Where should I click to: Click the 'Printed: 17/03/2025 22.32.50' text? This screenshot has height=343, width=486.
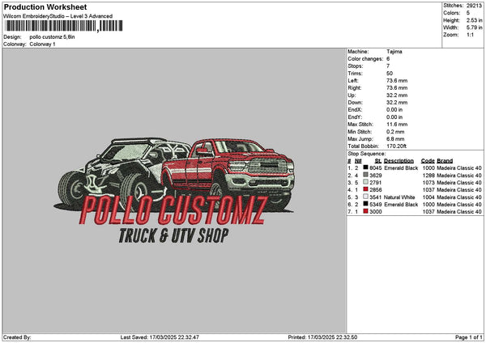(x=322, y=337)
